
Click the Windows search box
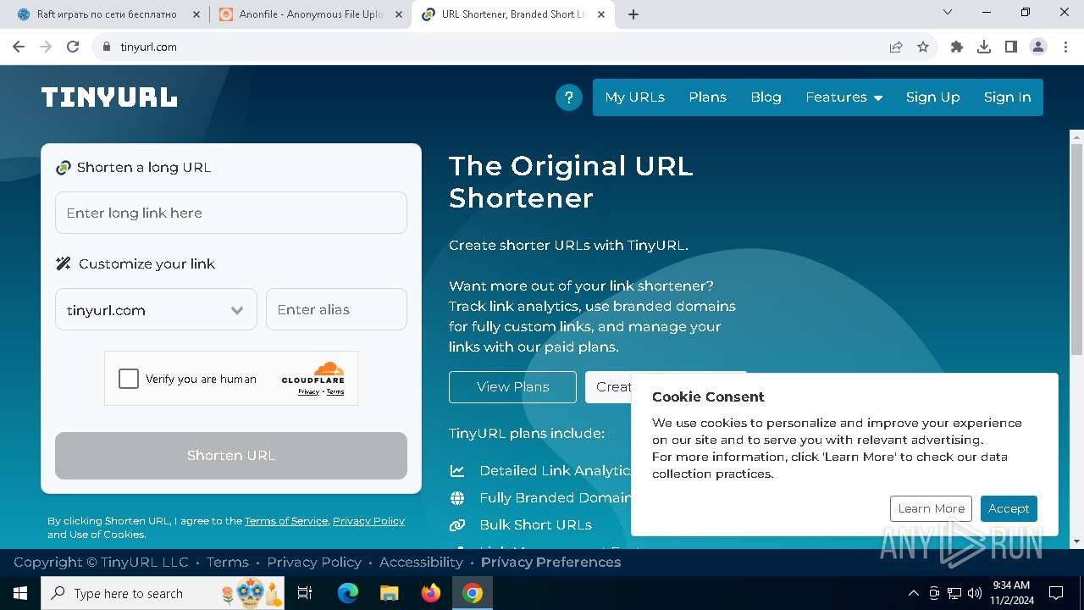[163, 593]
